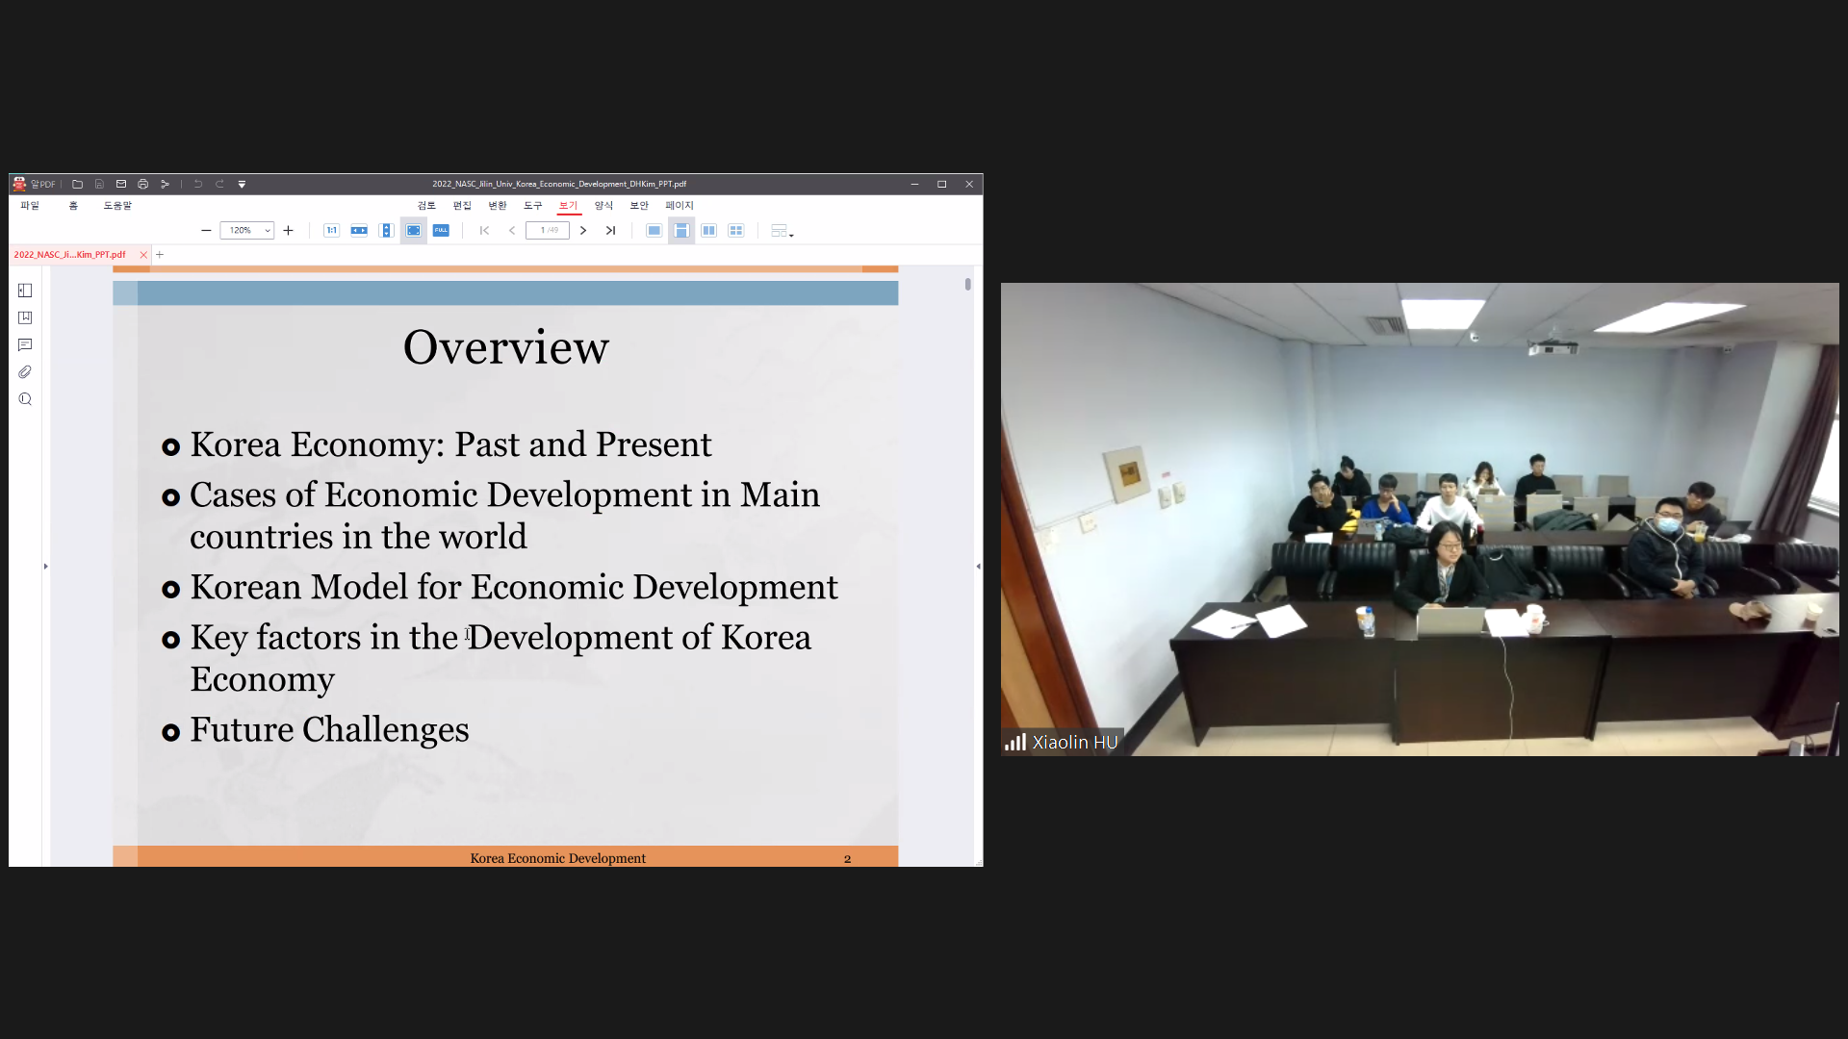This screenshot has height=1039, width=1848.
Task: Go to the next page
Action: (583, 231)
